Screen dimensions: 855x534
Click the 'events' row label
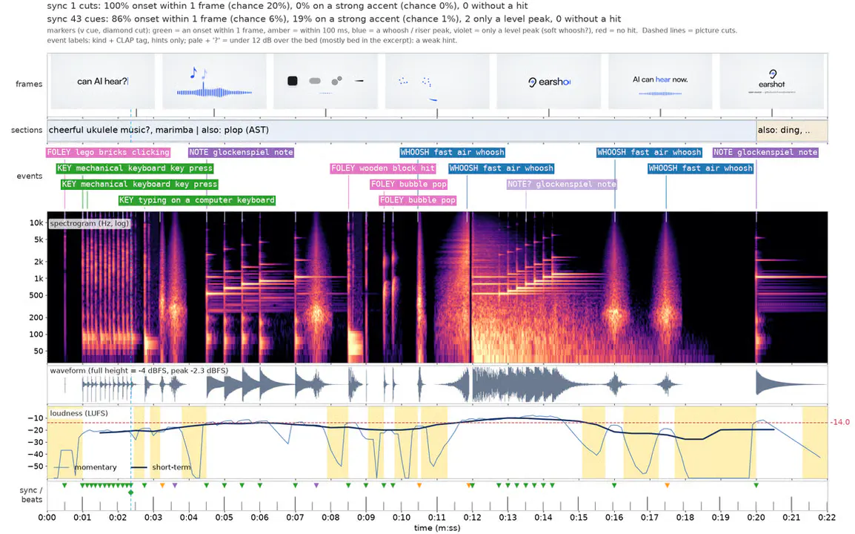tap(30, 176)
